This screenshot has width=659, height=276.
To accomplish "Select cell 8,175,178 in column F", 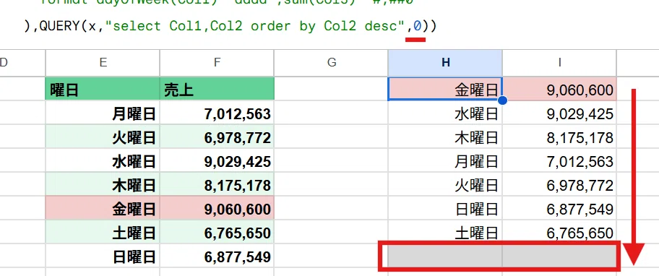I will (217, 185).
